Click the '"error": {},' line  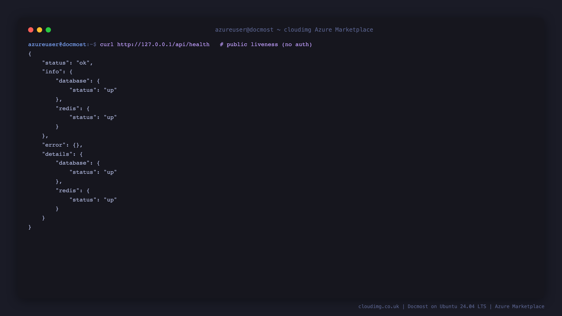(62, 145)
